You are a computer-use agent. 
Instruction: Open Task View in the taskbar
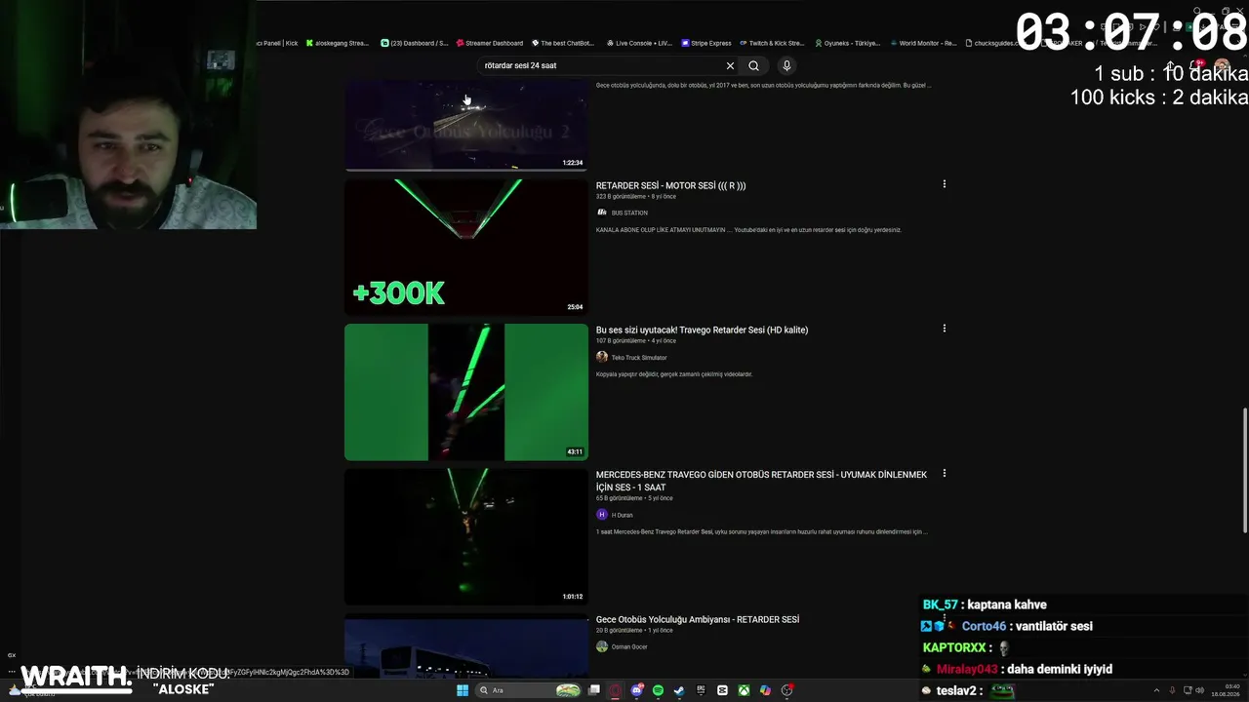click(593, 690)
